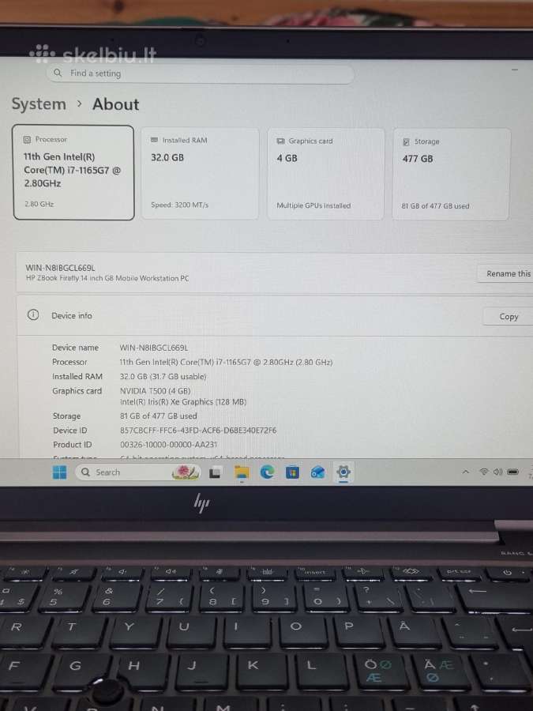
Task: Open Outlook from taskbar
Action: [x=317, y=472]
